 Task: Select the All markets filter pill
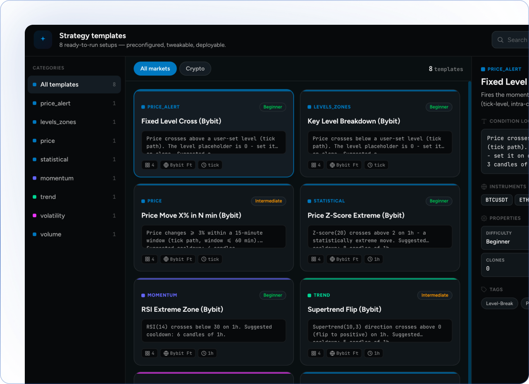click(155, 69)
